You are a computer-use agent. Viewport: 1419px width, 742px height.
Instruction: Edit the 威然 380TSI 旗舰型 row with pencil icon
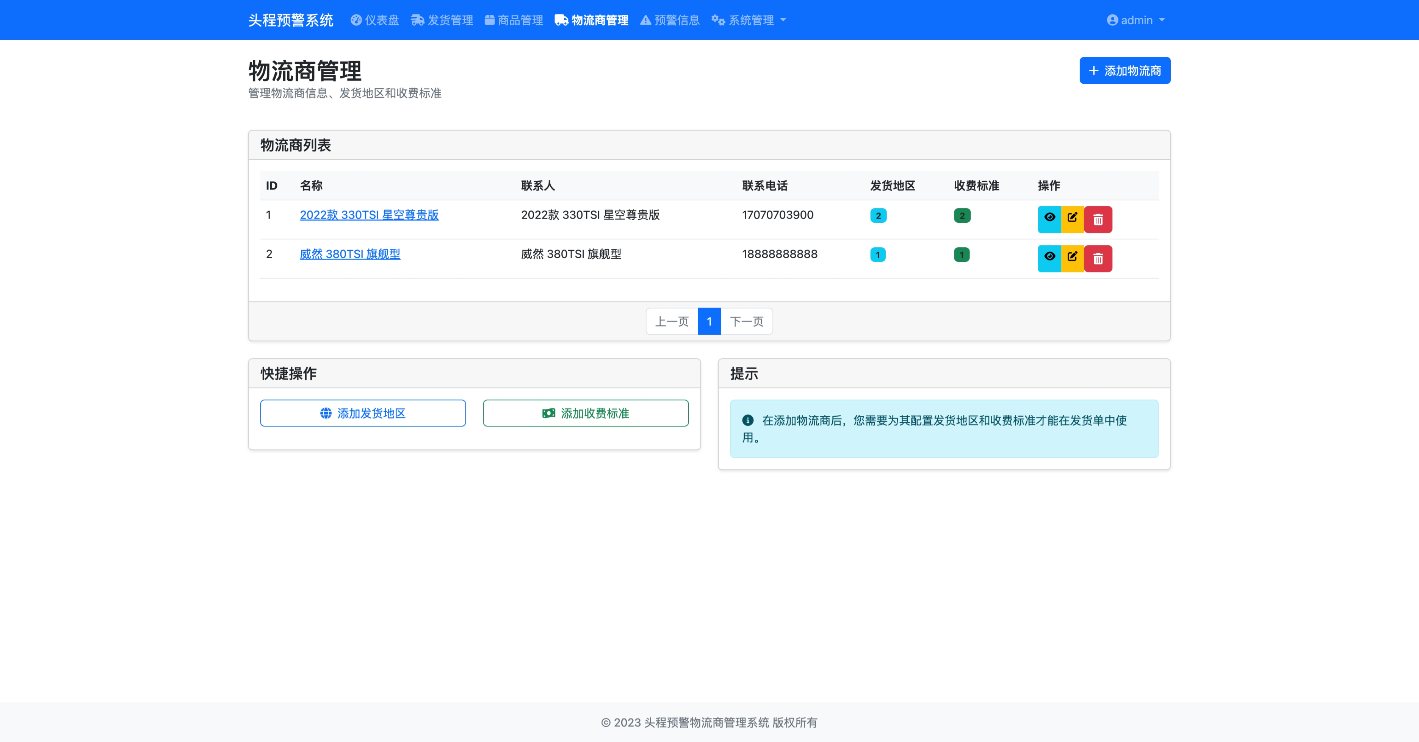pyautogui.click(x=1072, y=258)
